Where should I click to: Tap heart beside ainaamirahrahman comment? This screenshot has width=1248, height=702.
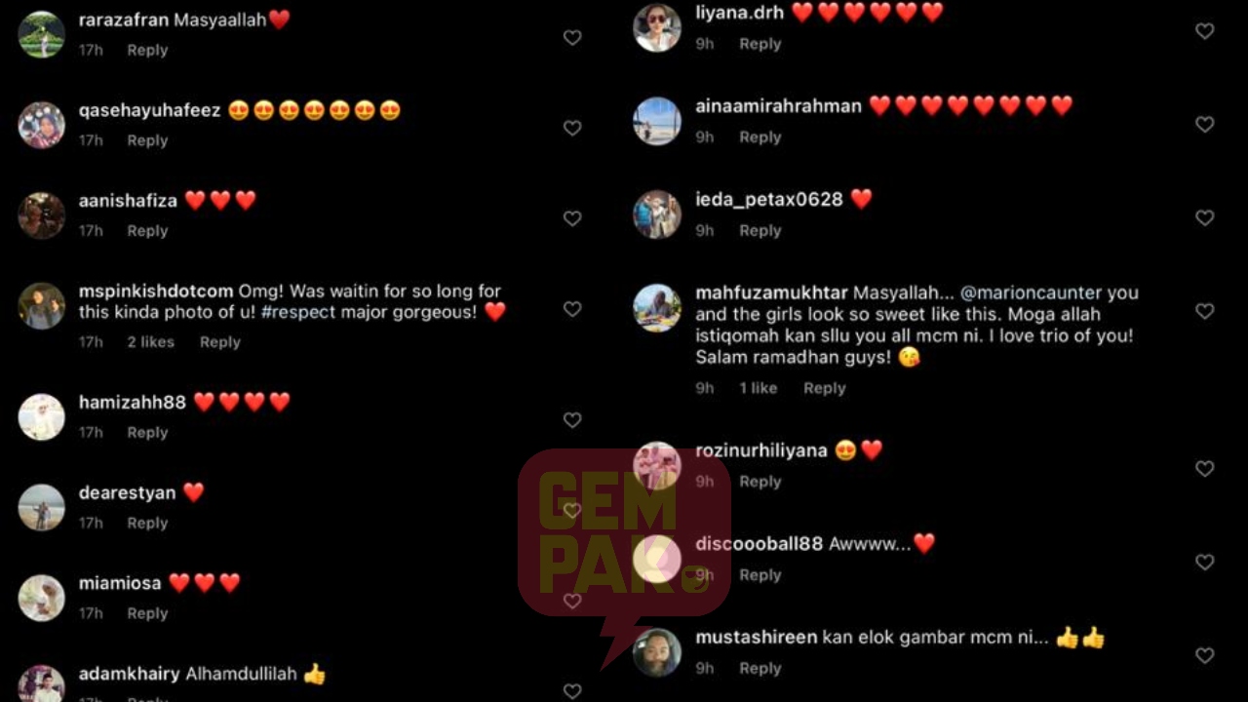click(x=1205, y=125)
